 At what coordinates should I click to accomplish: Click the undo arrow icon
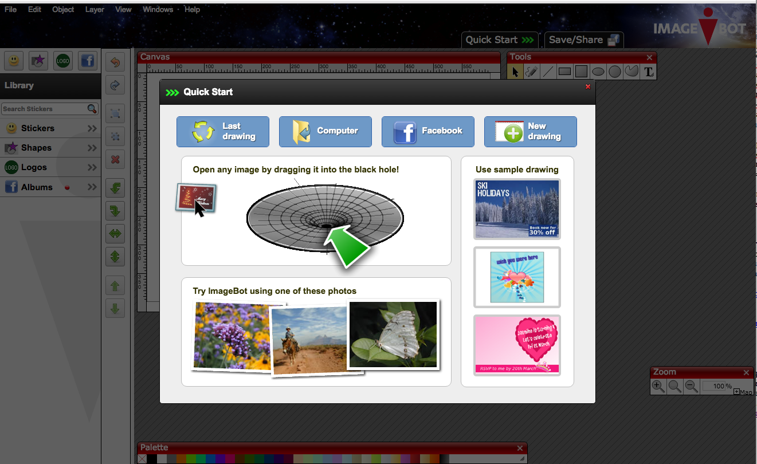point(115,62)
